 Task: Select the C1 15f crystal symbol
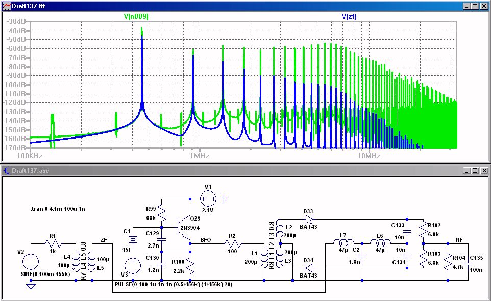click(133, 240)
